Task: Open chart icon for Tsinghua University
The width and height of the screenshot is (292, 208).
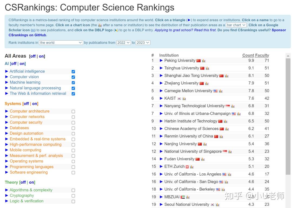Action: (207, 68)
